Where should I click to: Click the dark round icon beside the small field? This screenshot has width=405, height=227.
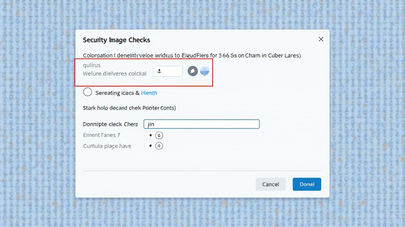click(193, 71)
